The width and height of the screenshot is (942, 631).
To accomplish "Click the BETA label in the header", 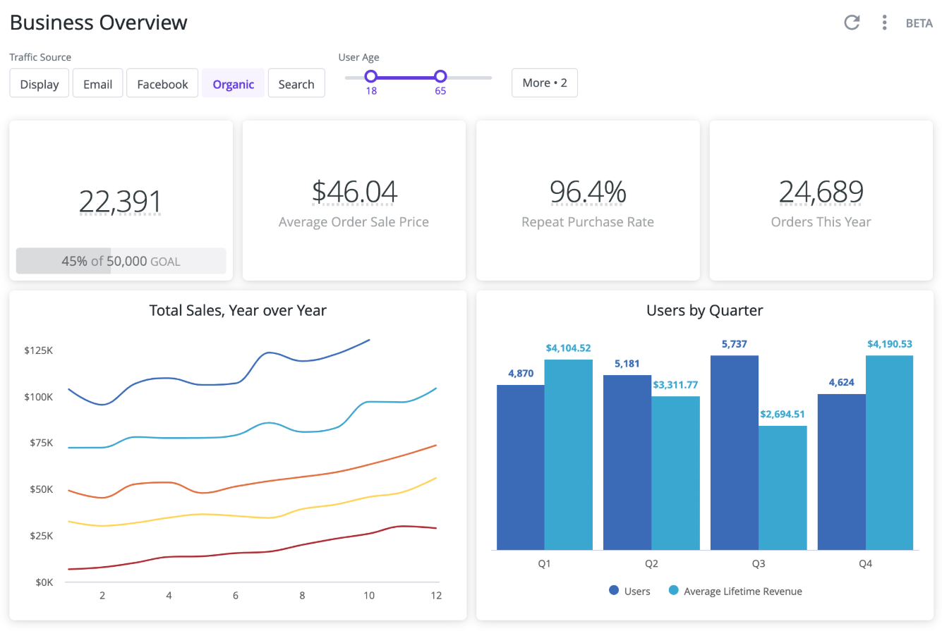I will (x=919, y=23).
